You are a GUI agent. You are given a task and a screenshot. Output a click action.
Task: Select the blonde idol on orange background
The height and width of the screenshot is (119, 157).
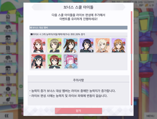(x=103, y=45)
